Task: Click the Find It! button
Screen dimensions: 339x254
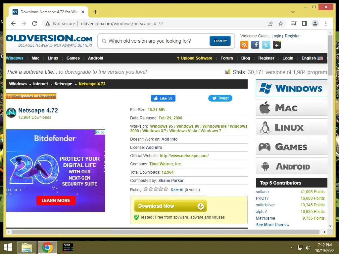Action: coord(220,41)
